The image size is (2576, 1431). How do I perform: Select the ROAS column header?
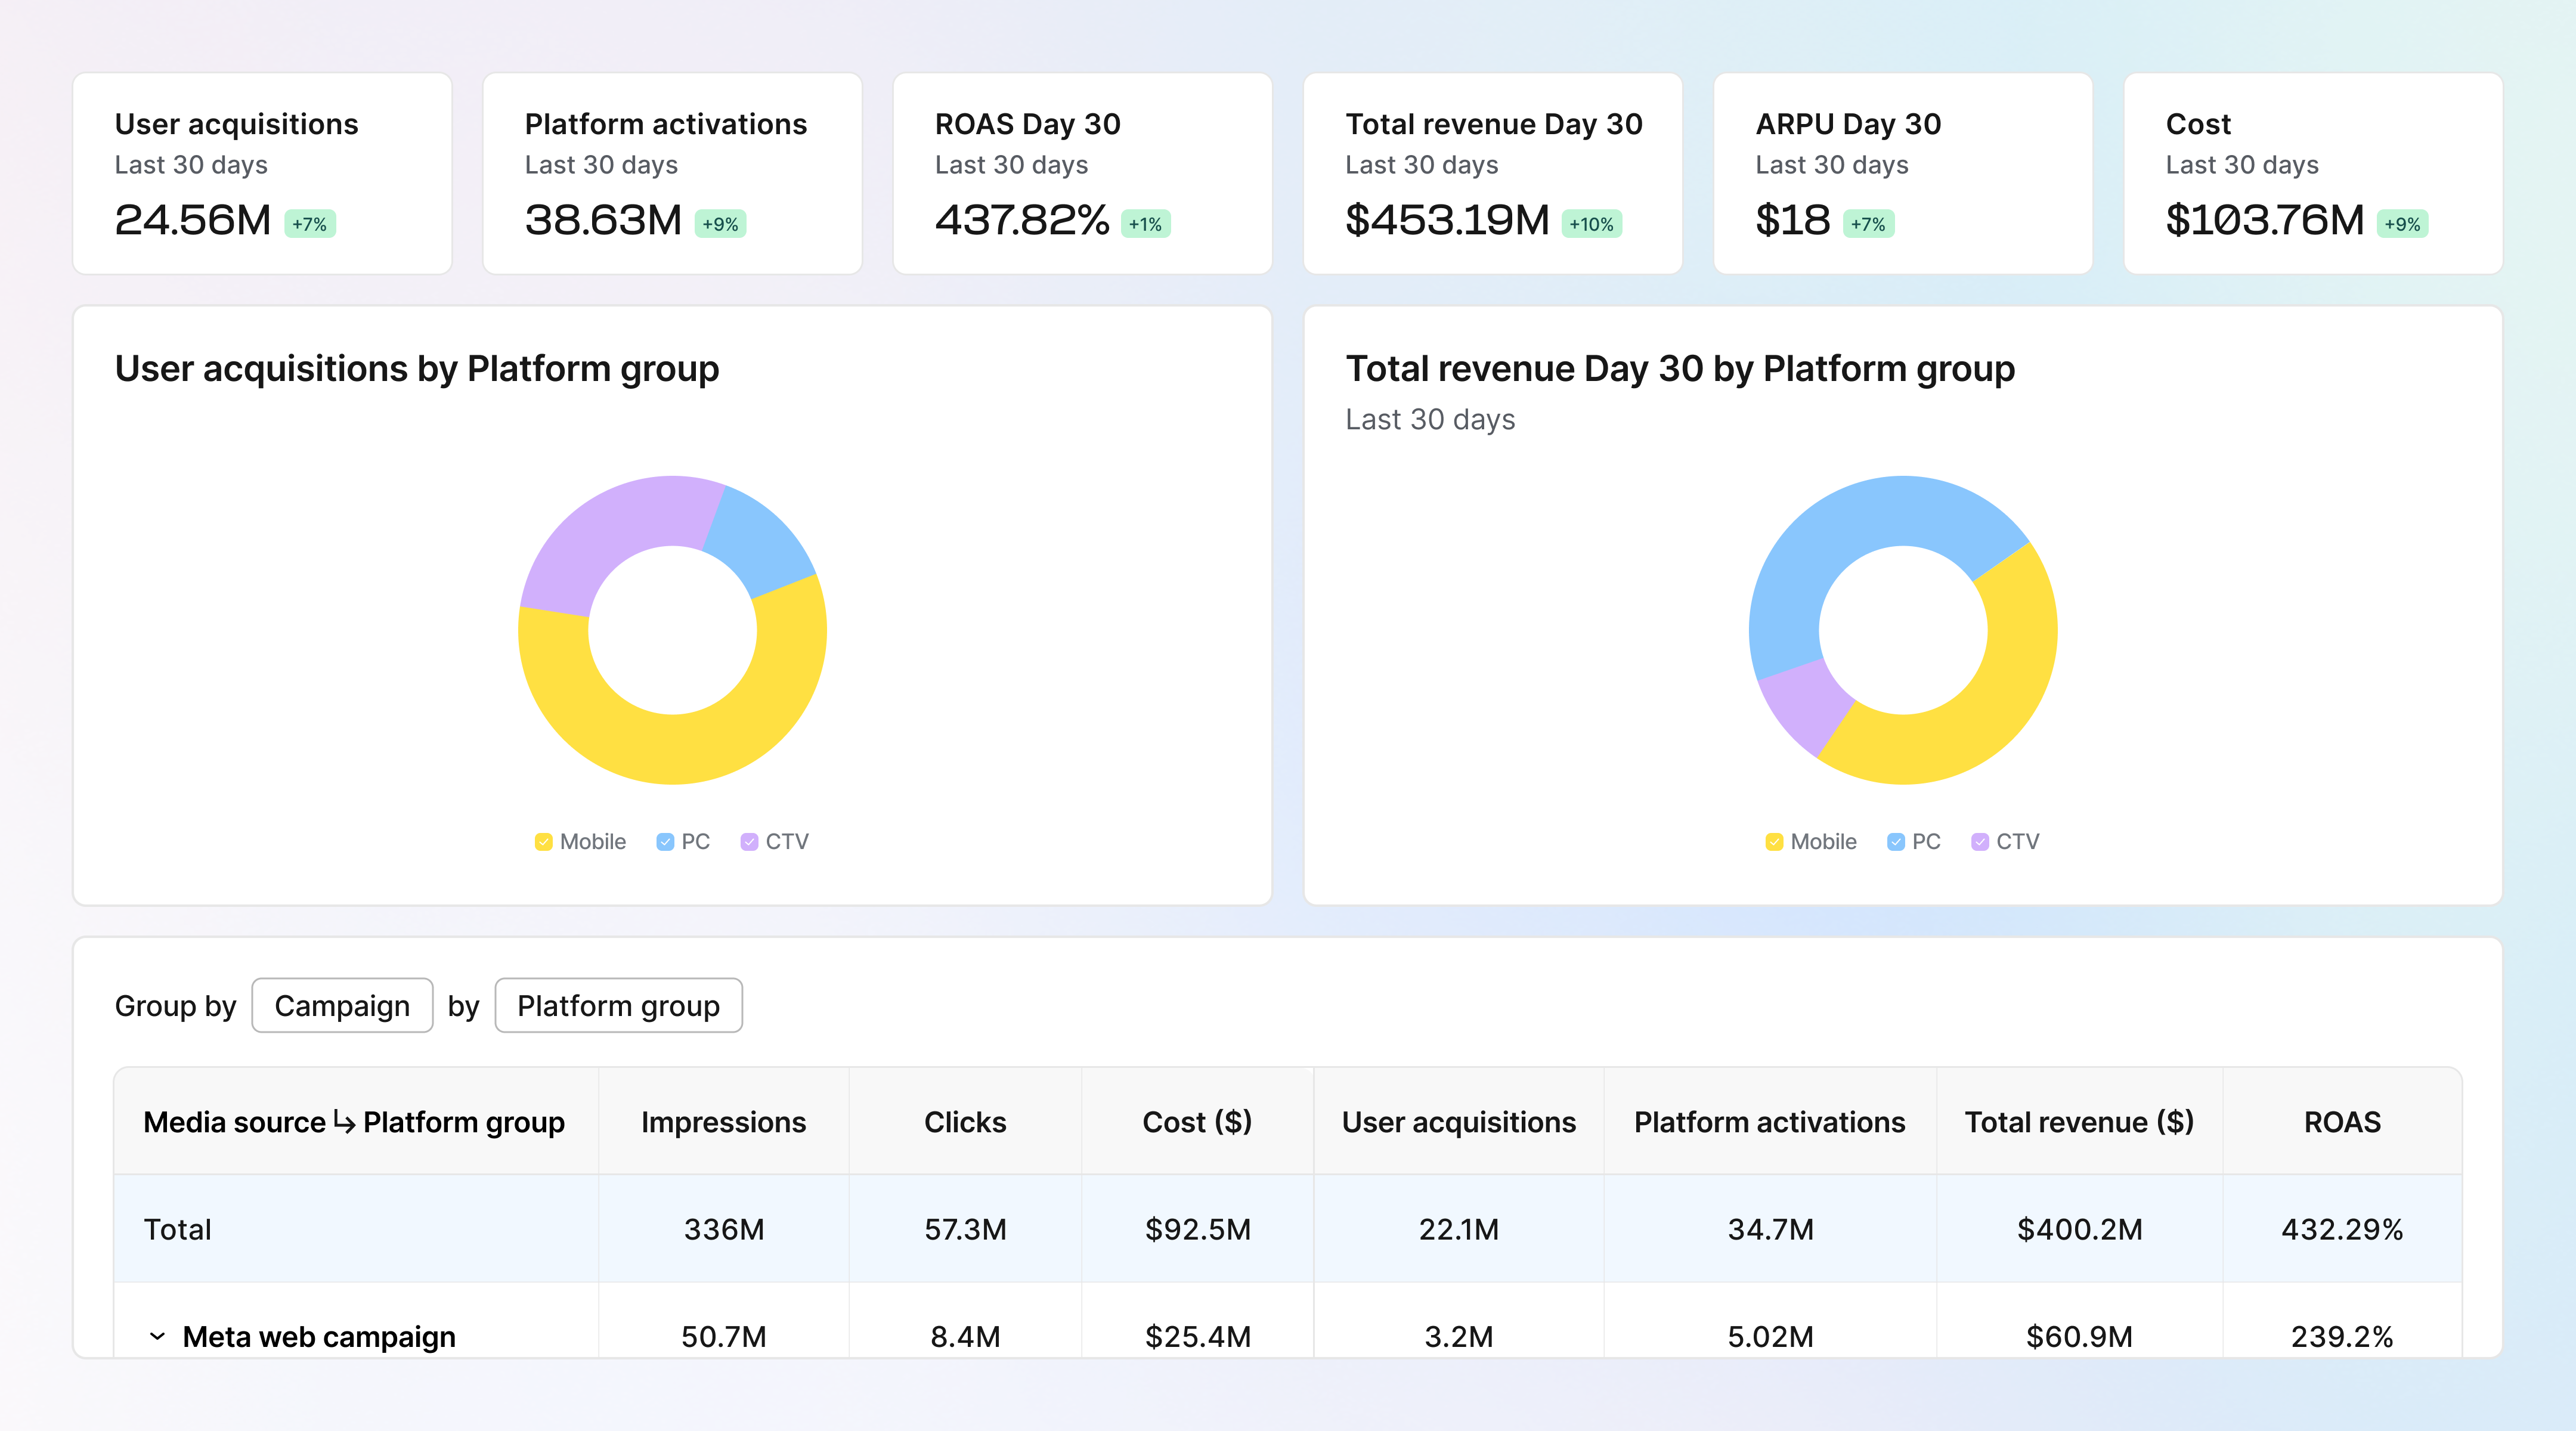coord(2343,1122)
